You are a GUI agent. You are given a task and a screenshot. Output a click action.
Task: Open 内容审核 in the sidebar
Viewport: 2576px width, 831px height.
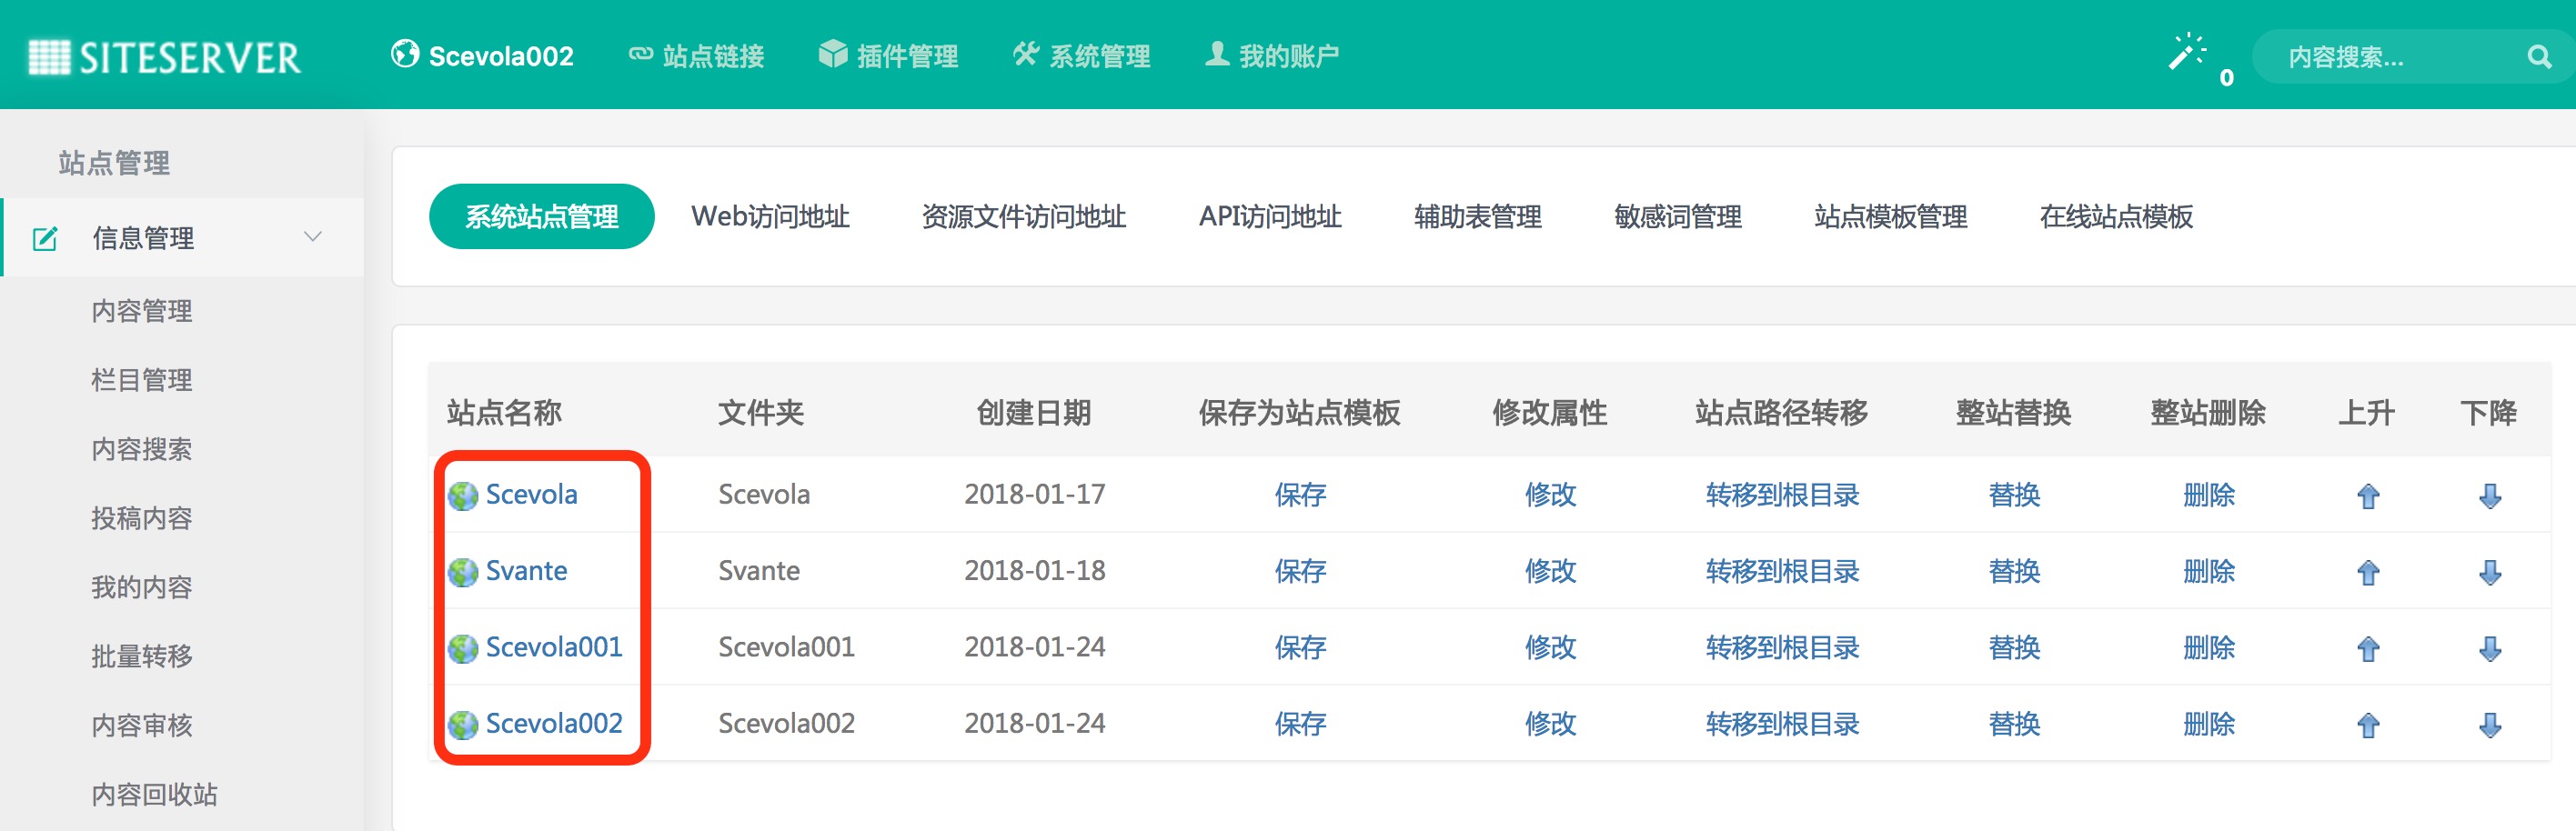coord(142,725)
